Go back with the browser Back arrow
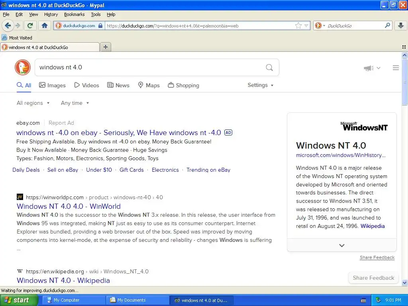408x306 pixels. pos(8,25)
